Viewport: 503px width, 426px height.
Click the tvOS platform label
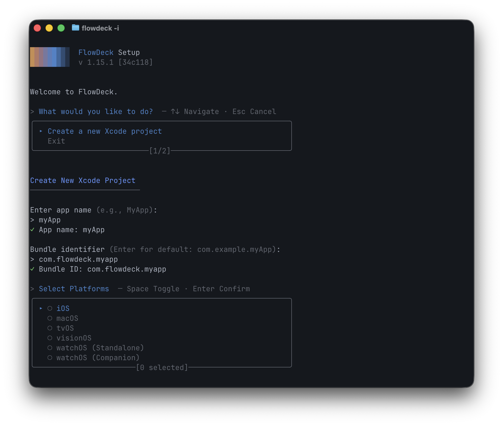click(65, 328)
